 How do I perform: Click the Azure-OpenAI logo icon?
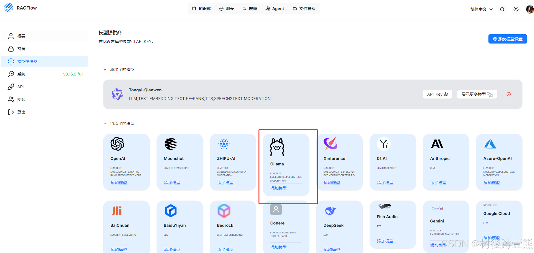tap(490, 144)
